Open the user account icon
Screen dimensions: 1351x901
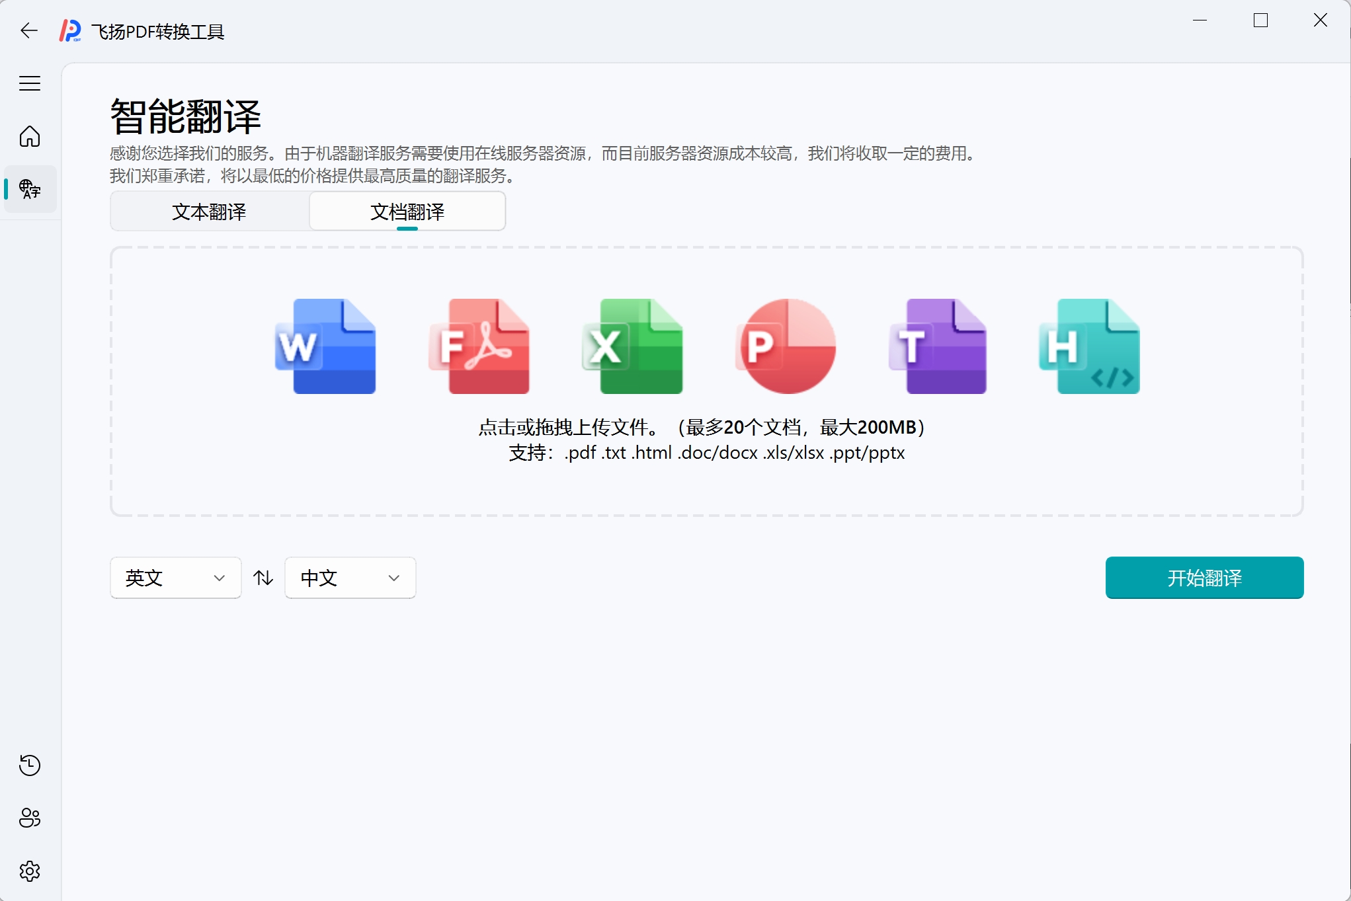point(30,818)
